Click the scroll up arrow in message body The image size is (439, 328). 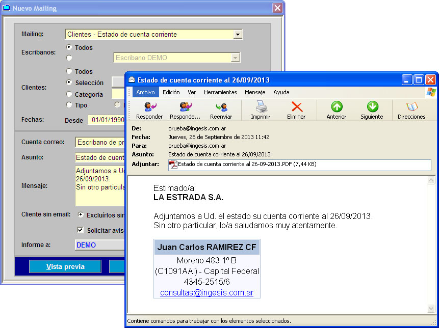click(x=431, y=180)
